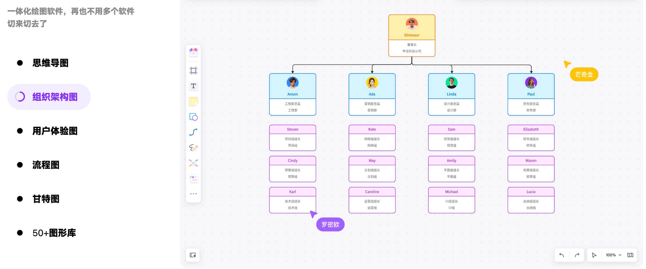This screenshot has height=269, width=646.
Task: Select the Text tool
Action: 193,86
